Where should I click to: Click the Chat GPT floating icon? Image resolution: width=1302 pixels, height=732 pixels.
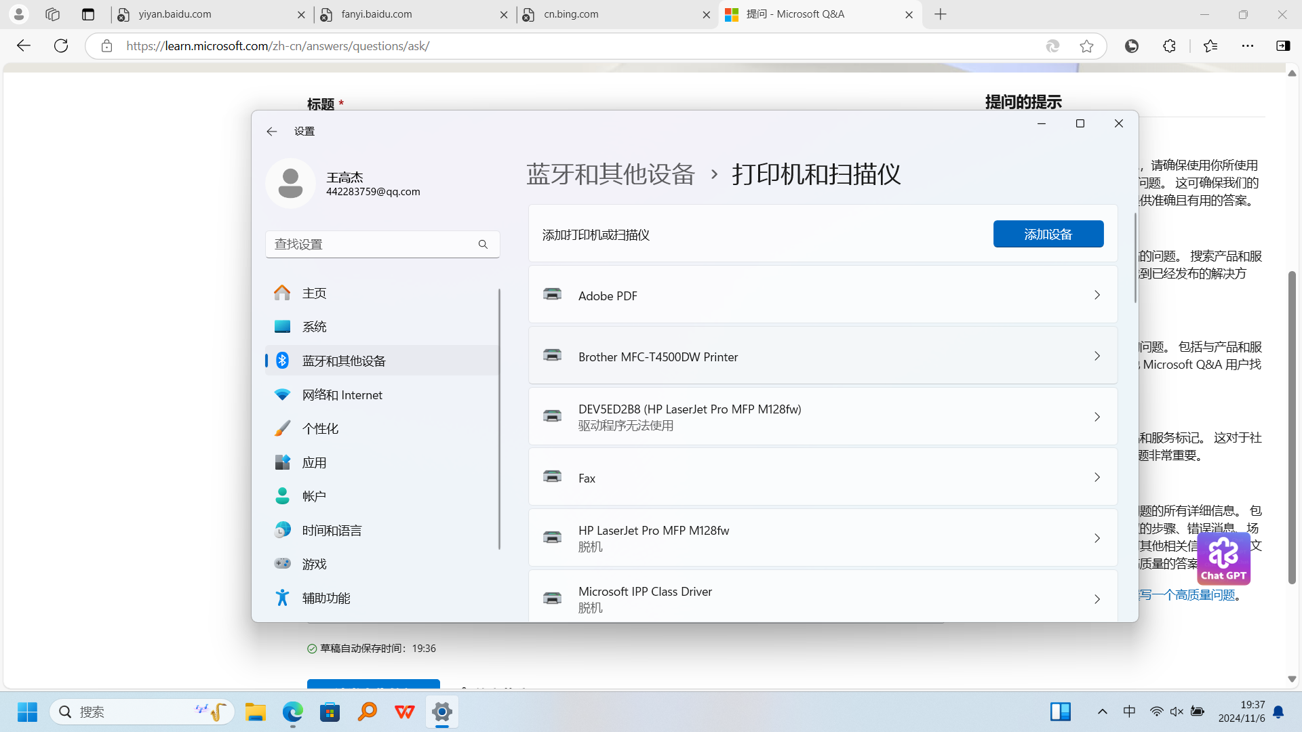coord(1224,558)
